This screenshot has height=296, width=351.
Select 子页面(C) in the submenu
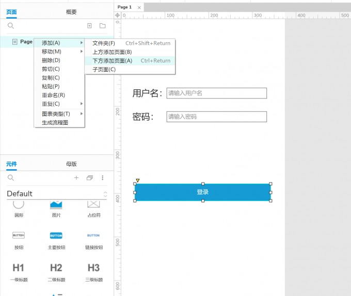(x=130, y=70)
